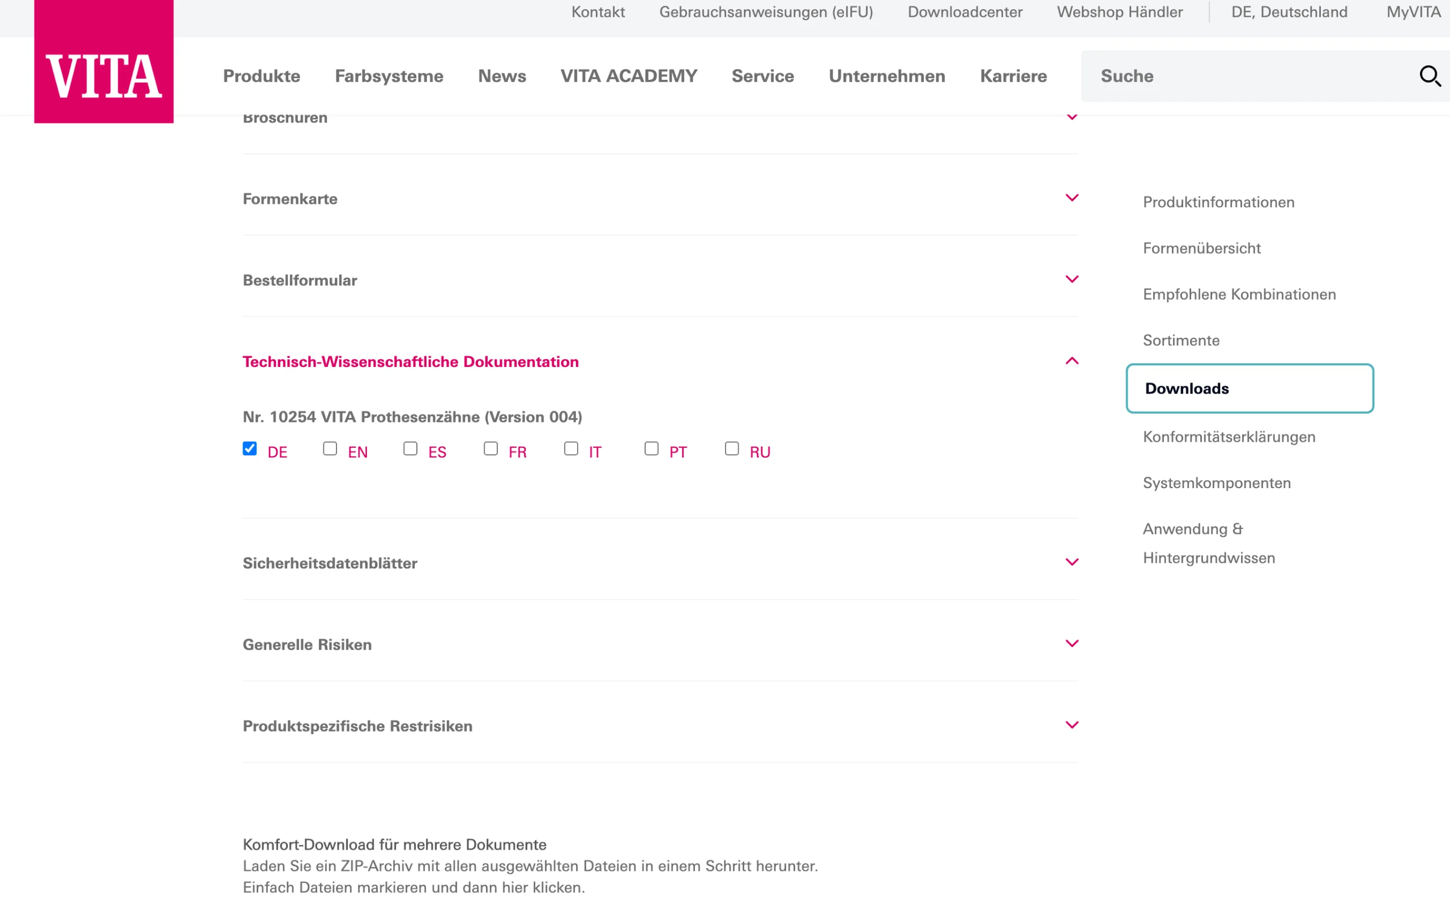1450x906 pixels.
Task: Click the search magnifier icon
Action: (x=1430, y=76)
